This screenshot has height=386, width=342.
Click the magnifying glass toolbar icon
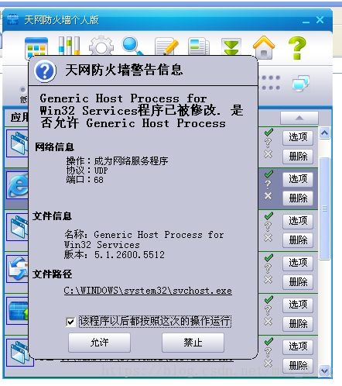point(133,46)
